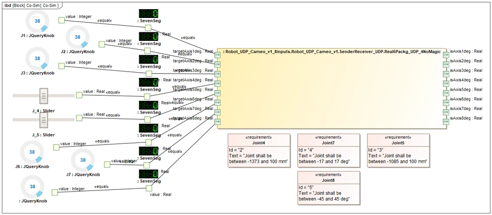Click the isAxis1deg : Real label

[x=466, y=51]
